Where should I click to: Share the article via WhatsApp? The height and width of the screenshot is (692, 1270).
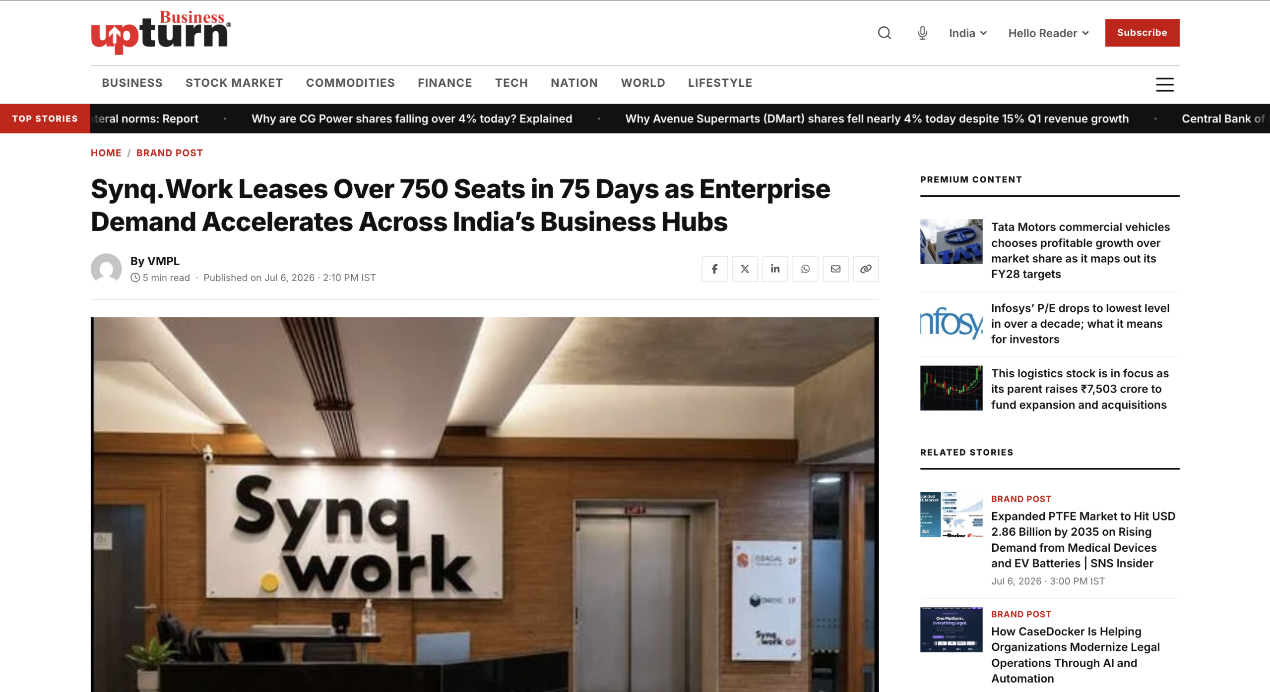805,269
